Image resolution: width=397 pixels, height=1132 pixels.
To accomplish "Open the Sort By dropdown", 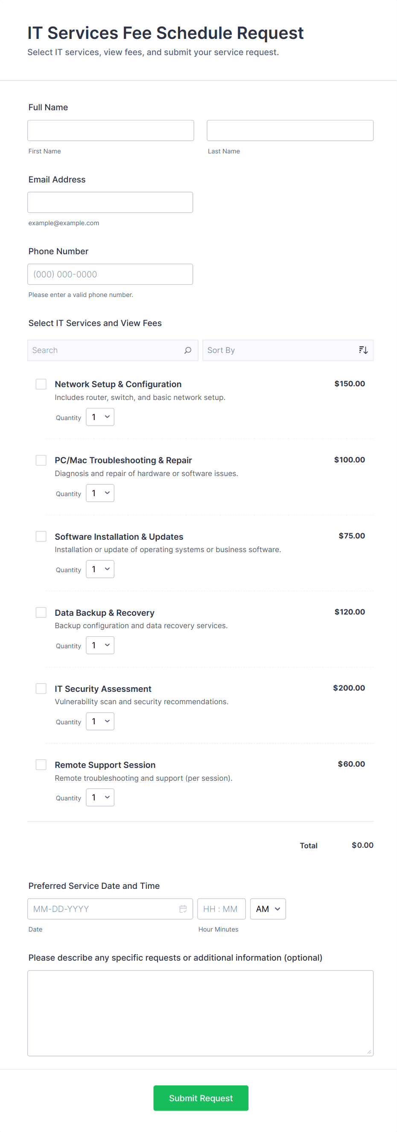I will pyautogui.click(x=288, y=350).
